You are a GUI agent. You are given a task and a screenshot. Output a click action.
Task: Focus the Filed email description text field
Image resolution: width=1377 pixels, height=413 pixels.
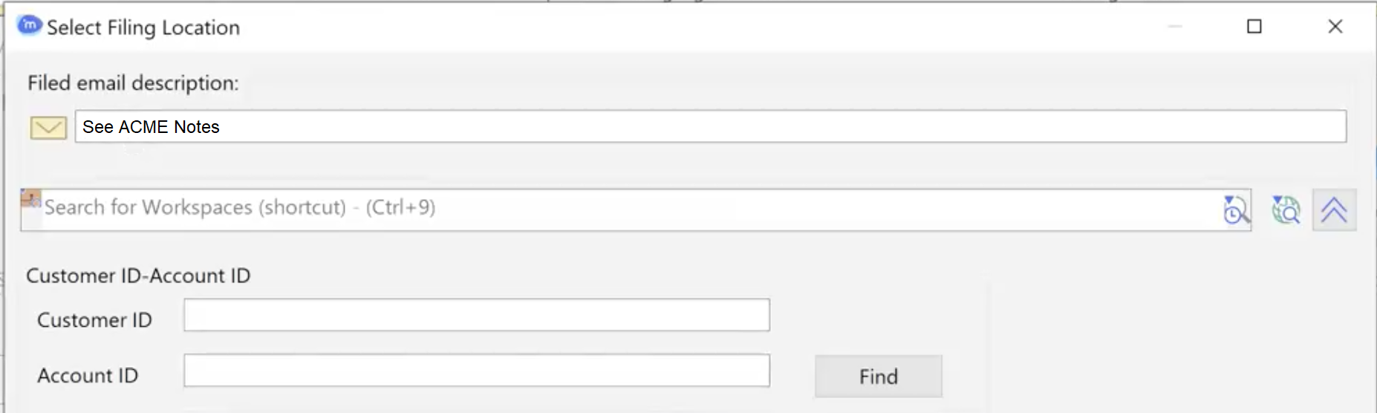pyautogui.click(x=710, y=127)
